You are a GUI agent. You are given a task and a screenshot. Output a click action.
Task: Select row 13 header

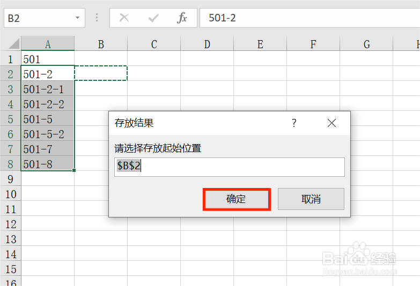point(10,239)
